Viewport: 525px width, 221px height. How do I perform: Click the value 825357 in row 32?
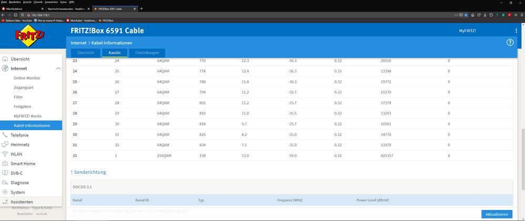(x=387, y=156)
